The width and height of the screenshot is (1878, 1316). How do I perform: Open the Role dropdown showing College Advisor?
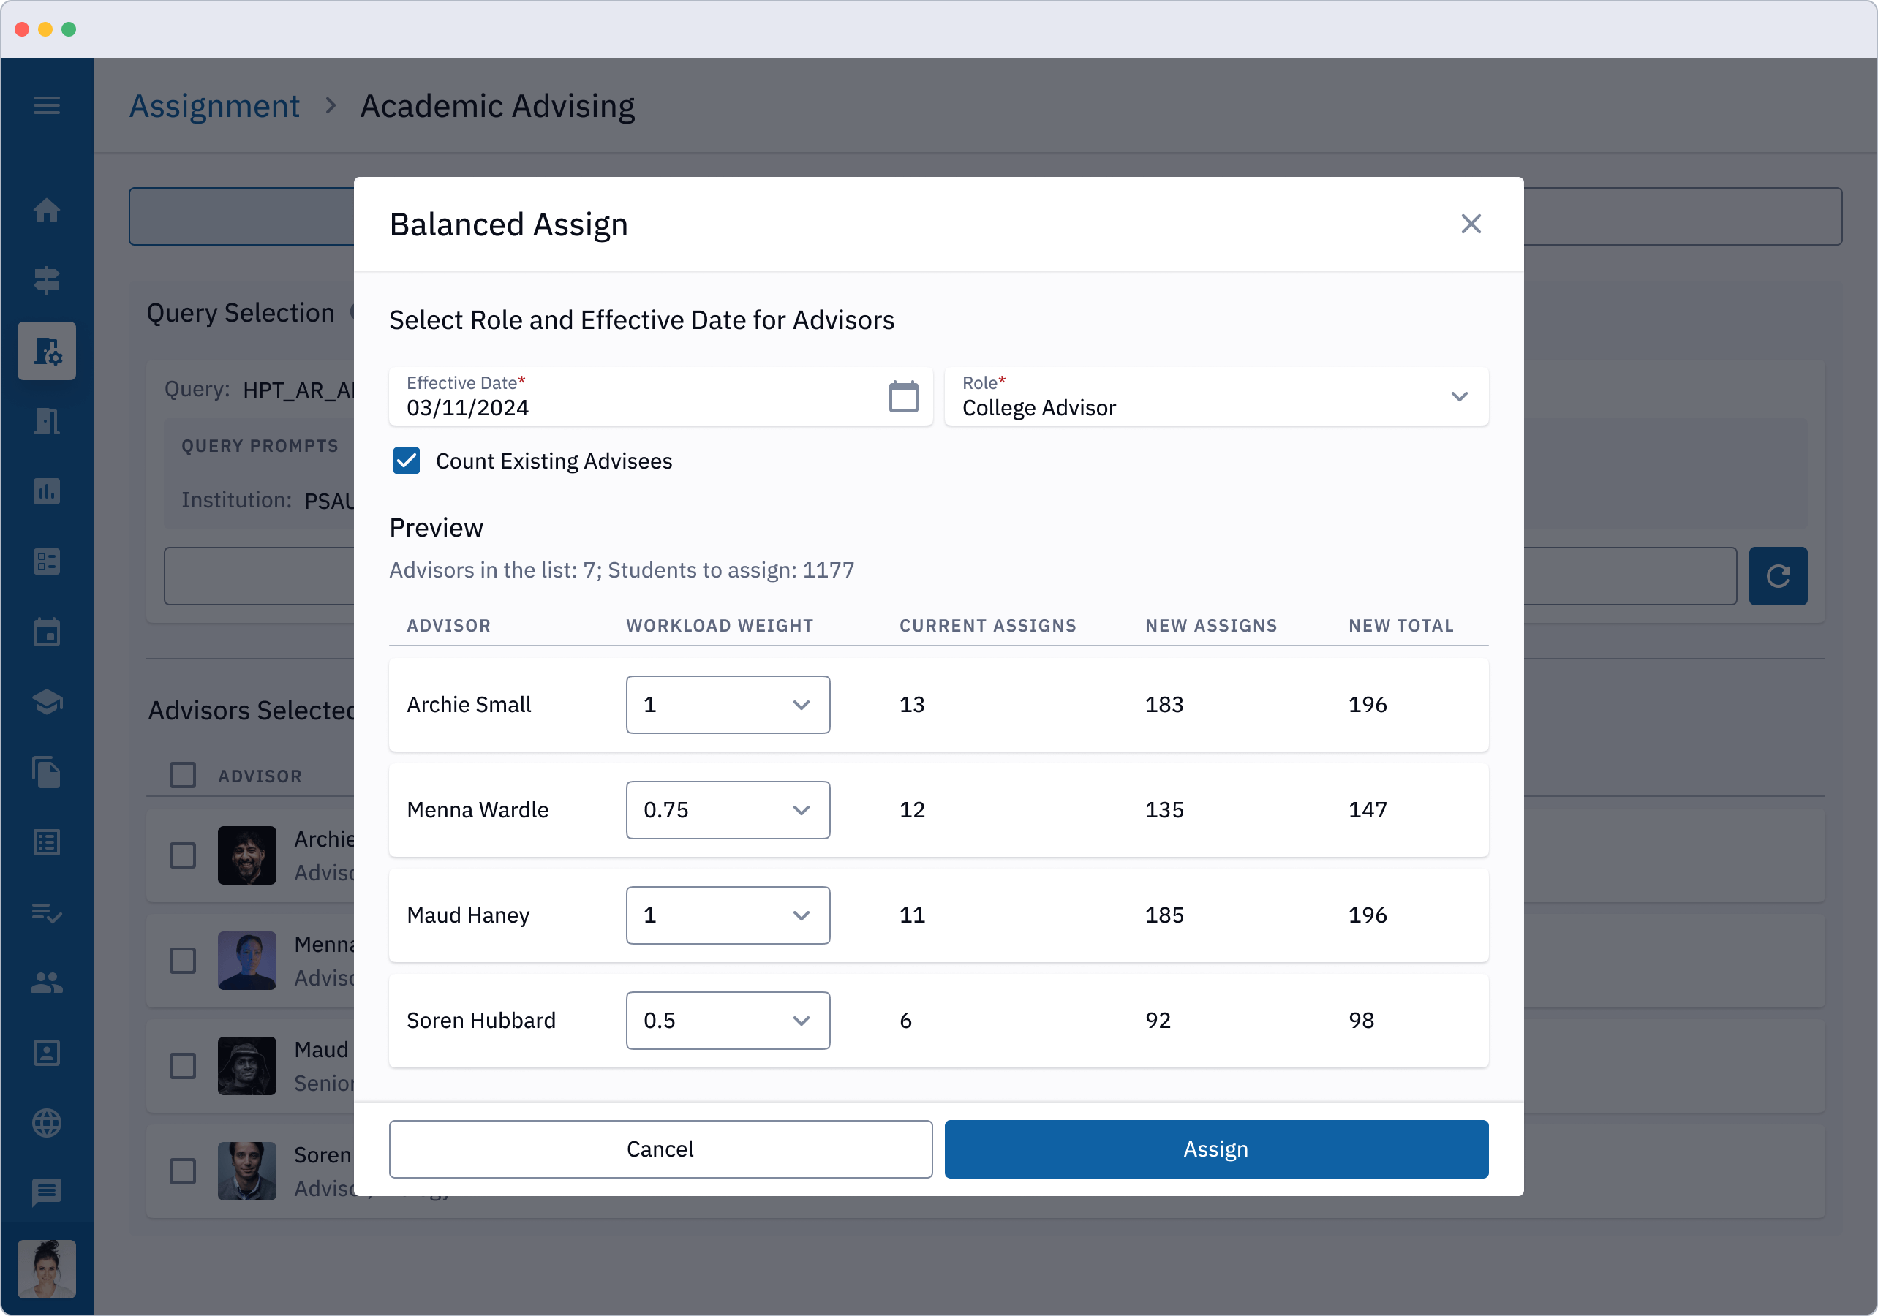[1215, 397]
